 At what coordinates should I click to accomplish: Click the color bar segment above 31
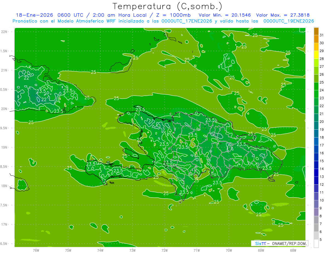point(316,31)
